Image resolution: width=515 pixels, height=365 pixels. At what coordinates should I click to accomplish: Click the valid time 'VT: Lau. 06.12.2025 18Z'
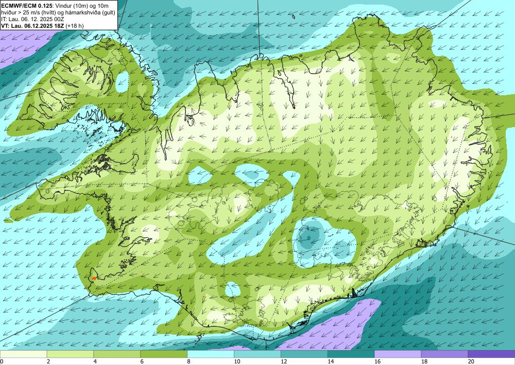pyautogui.click(x=33, y=26)
